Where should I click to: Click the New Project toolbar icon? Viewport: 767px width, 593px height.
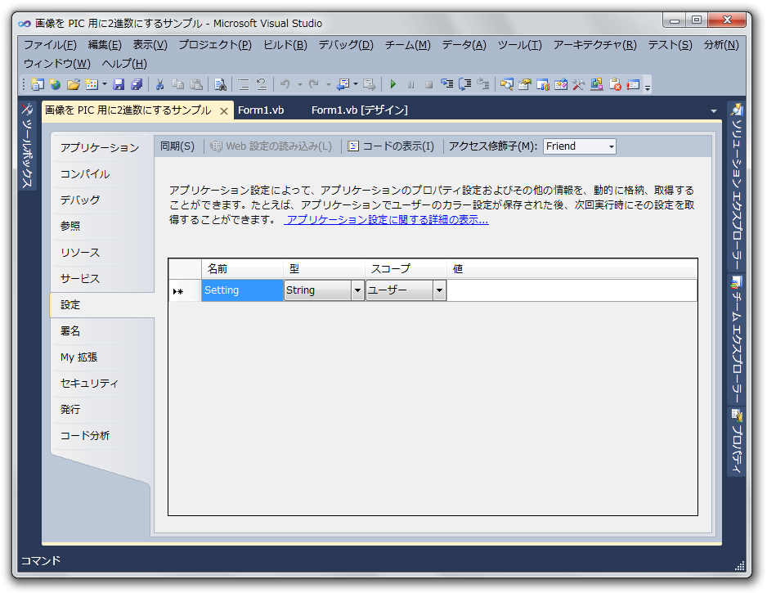(x=37, y=84)
